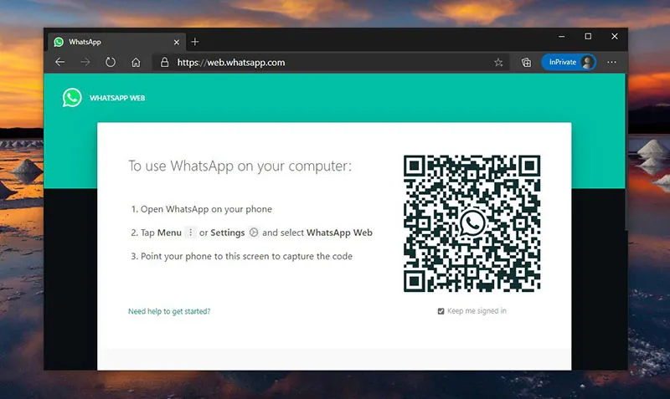Click the WhatsApp logo in page header

click(72, 97)
